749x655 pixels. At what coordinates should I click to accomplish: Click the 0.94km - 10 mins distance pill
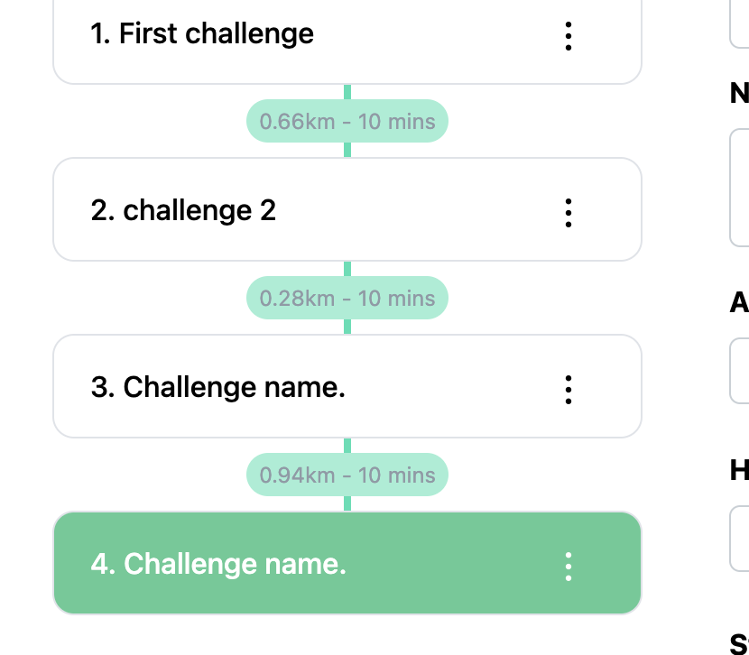pyautogui.click(x=347, y=475)
